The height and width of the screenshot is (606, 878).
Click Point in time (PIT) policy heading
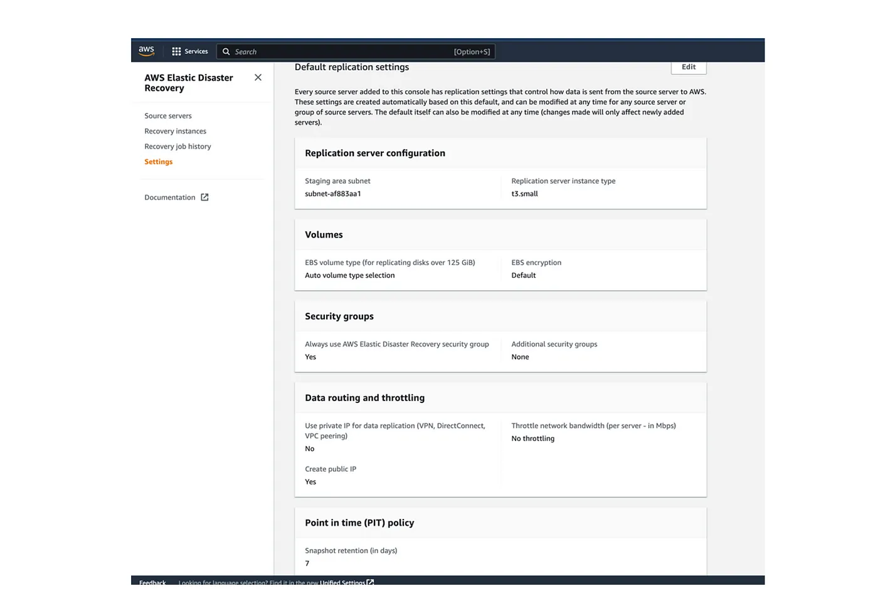(359, 523)
